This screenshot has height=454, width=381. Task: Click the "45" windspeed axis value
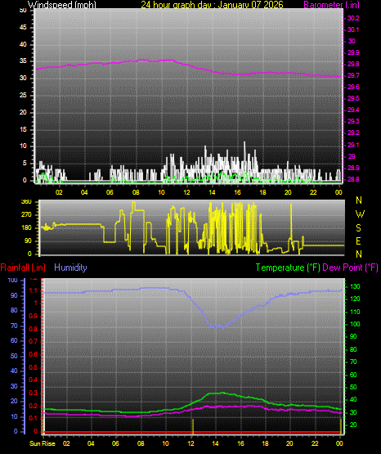[x=23, y=27]
